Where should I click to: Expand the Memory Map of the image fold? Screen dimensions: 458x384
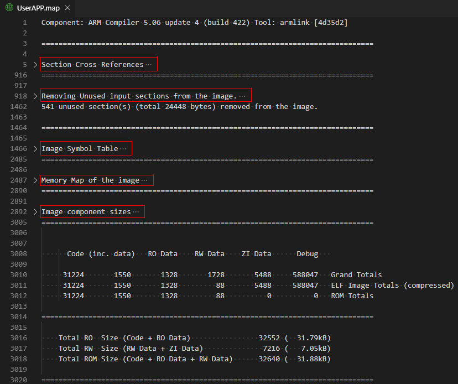[x=35, y=180]
